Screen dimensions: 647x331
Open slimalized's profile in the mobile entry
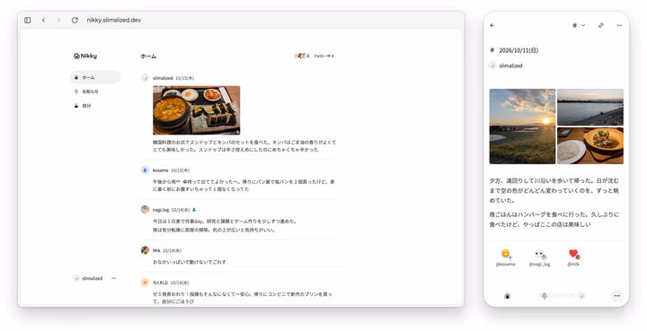coord(506,65)
